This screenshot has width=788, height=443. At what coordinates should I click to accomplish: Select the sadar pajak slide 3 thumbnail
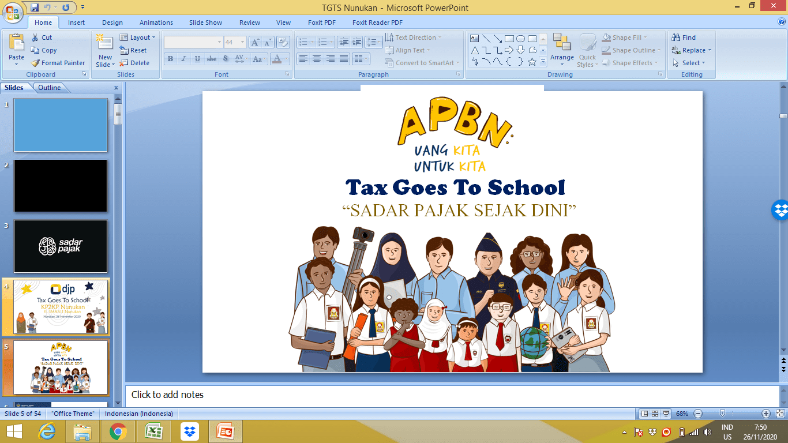coord(61,246)
